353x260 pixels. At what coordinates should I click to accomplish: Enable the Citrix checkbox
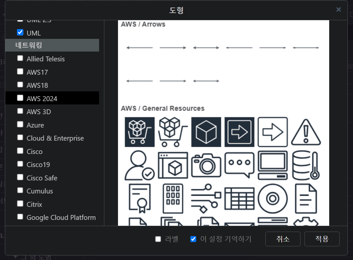click(x=20, y=204)
